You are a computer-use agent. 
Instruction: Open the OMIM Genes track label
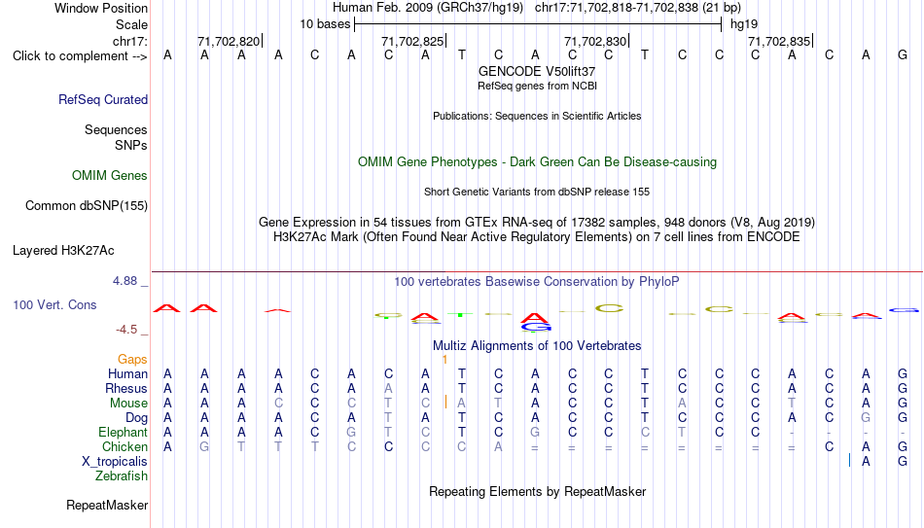tap(109, 176)
